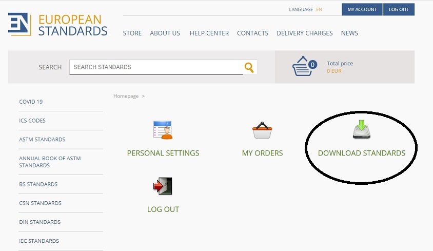
Task: Click the Personal Settings profile icon
Action: click(163, 130)
